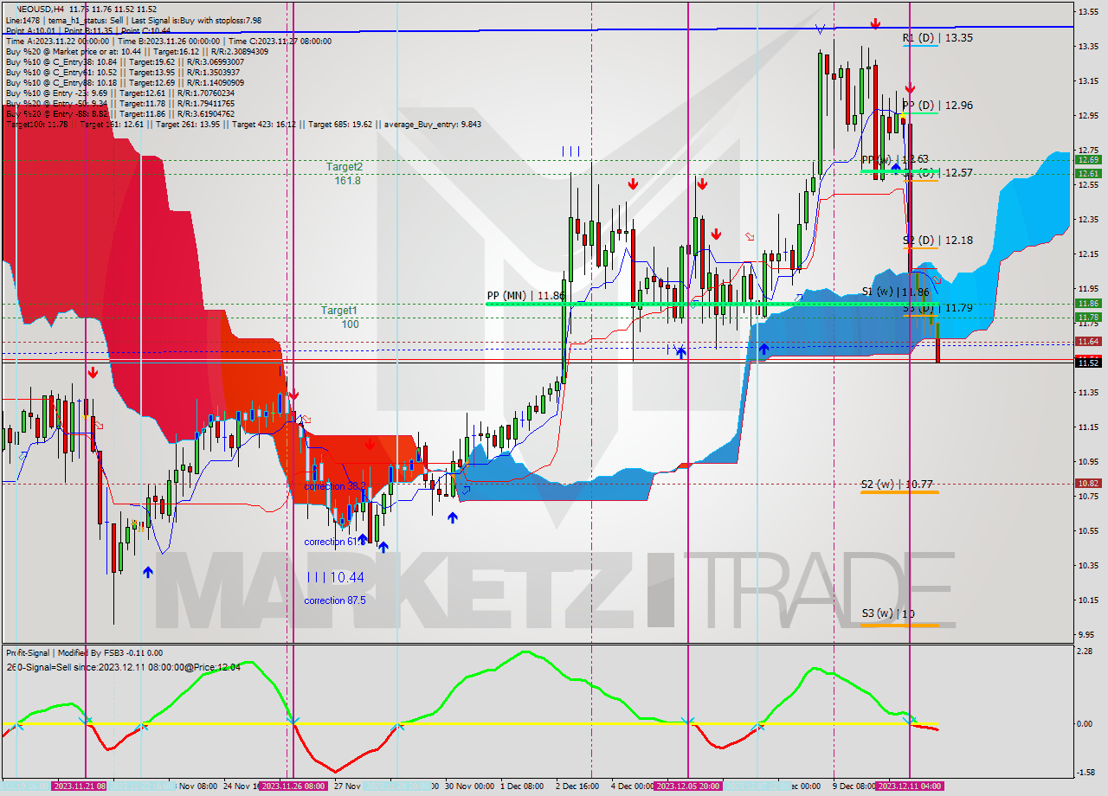The width and height of the screenshot is (1108, 796).
Task: Click the red down arrow above PP (D)
Action: point(910,88)
